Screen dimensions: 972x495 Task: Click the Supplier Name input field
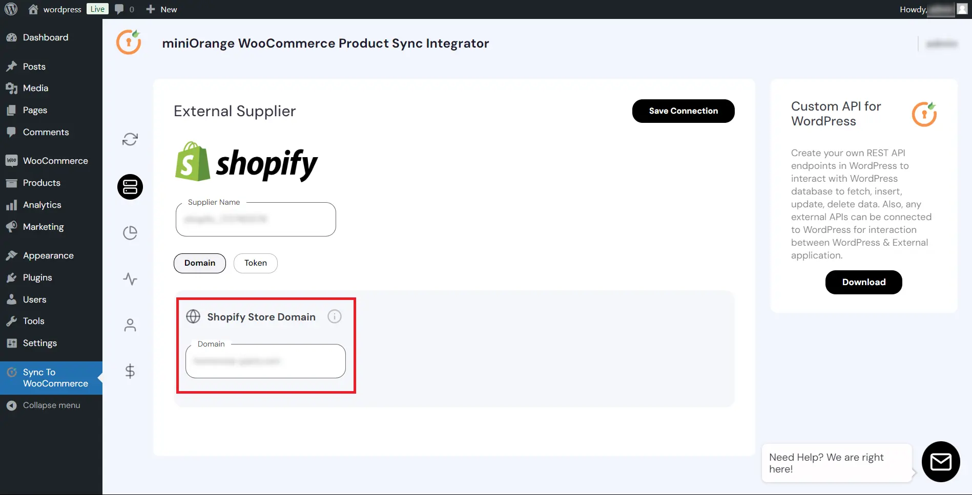coord(256,219)
